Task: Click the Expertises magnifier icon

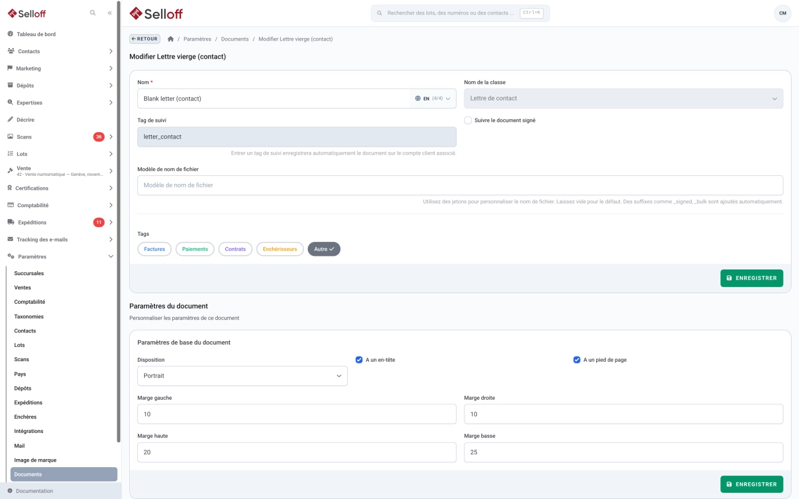Action: click(x=10, y=102)
